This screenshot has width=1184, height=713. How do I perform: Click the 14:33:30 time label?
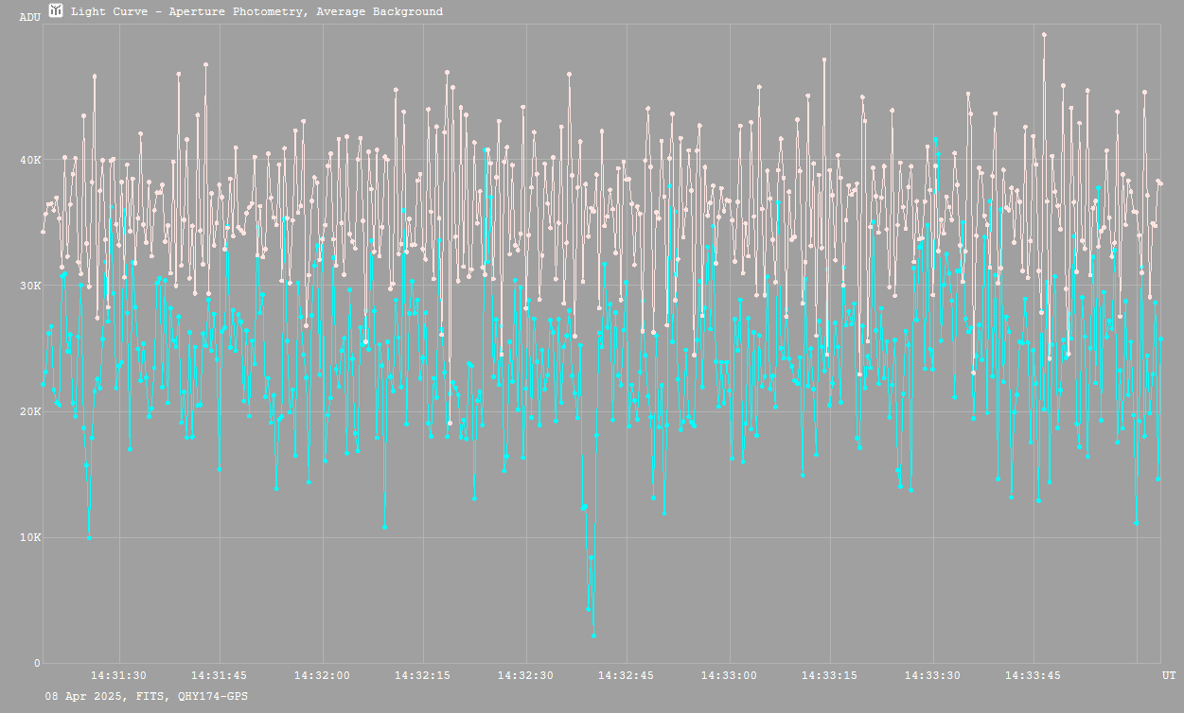pyautogui.click(x=933, y=675)
